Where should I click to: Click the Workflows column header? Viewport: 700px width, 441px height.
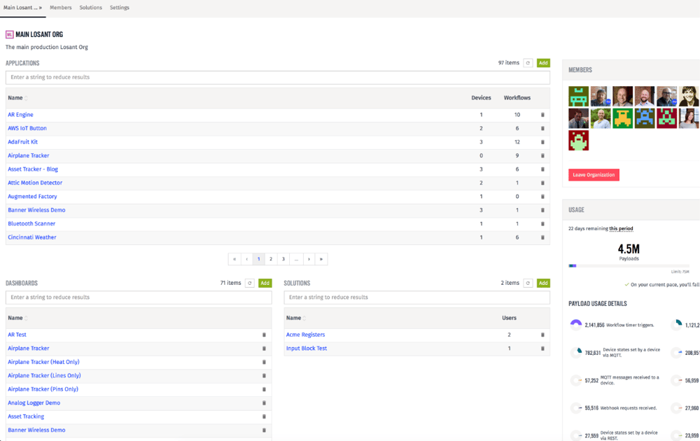(517, 98)
